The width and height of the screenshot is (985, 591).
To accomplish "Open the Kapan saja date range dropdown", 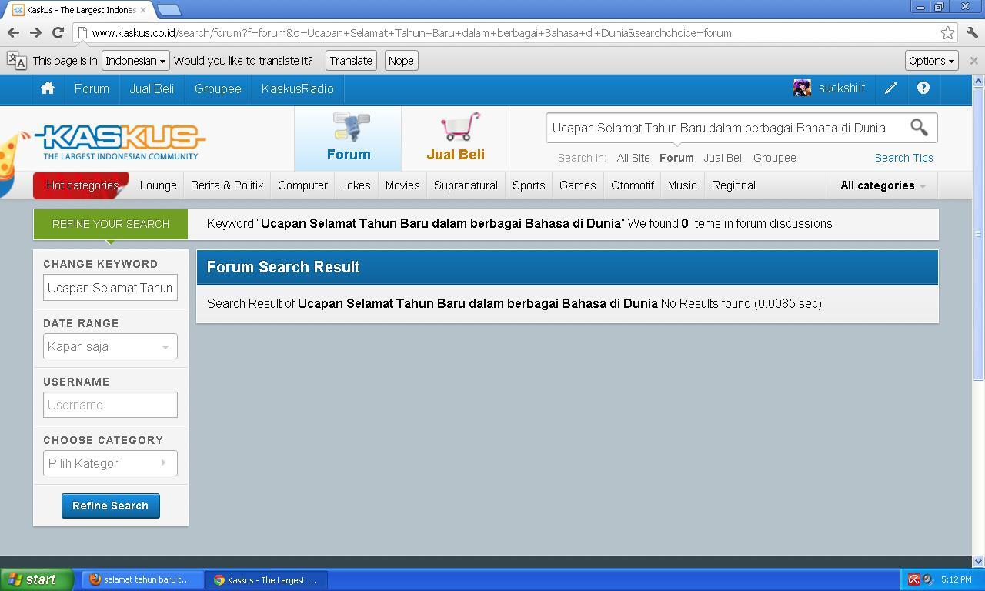I will coord(110,346).
